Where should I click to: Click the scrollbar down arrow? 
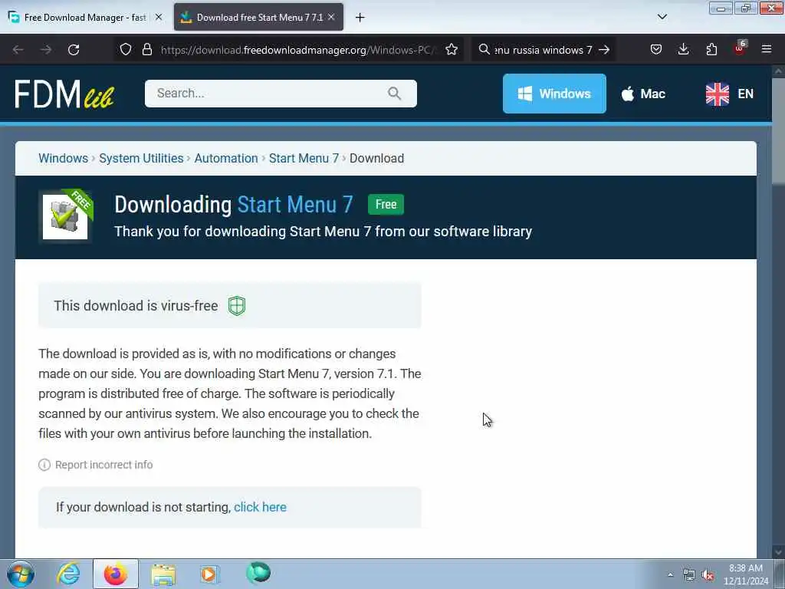click(x=778, y=551)
